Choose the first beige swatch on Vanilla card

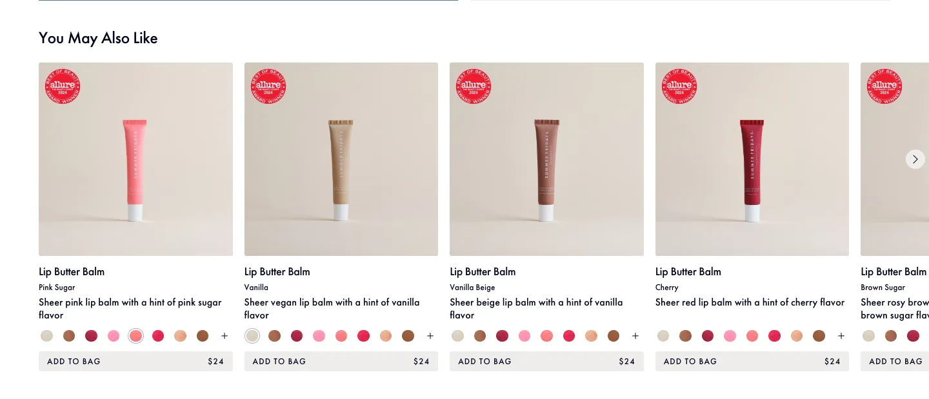coord(252,336)
